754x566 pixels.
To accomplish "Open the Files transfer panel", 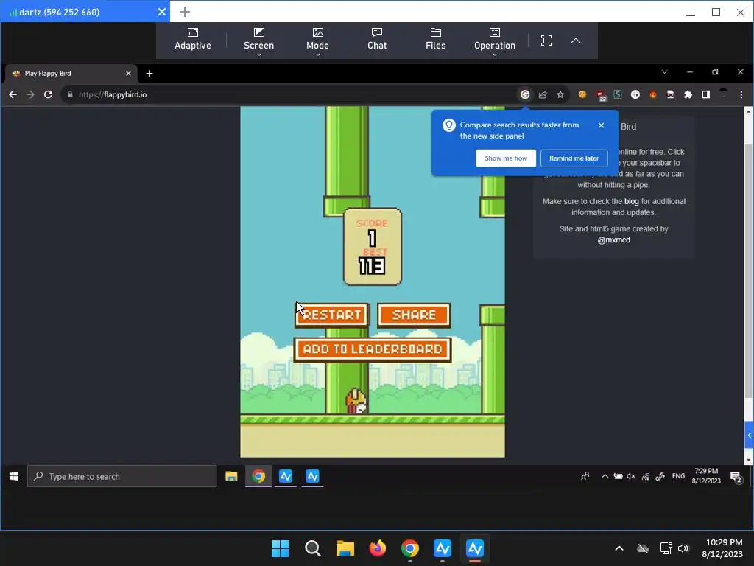I will (436, 40).
